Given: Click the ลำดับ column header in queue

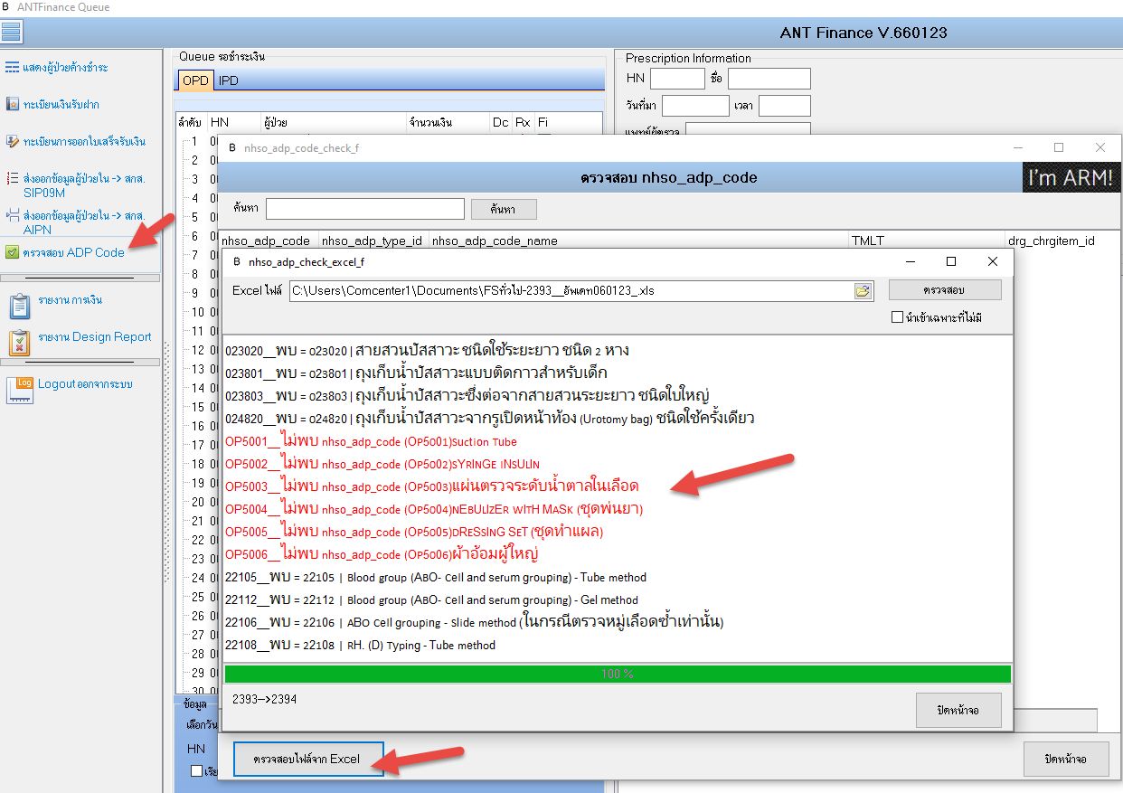Looking at the screenshot, I should 191,121.
